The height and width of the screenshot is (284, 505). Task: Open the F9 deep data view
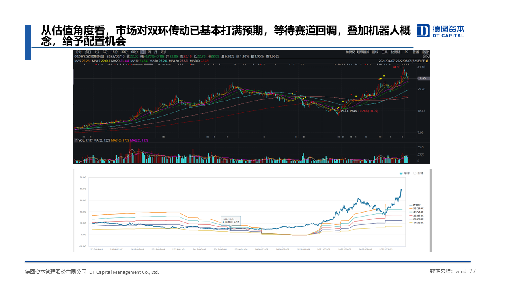tap(406, 52)
